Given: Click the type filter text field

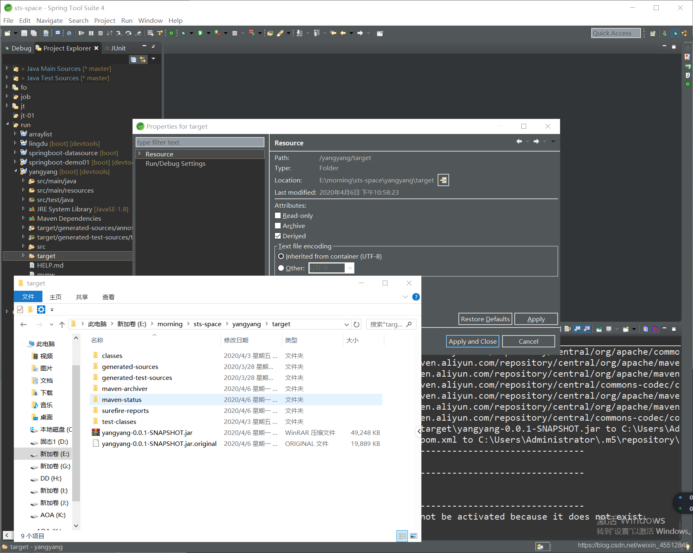Looking at the screenshot, I should [200, 142].
